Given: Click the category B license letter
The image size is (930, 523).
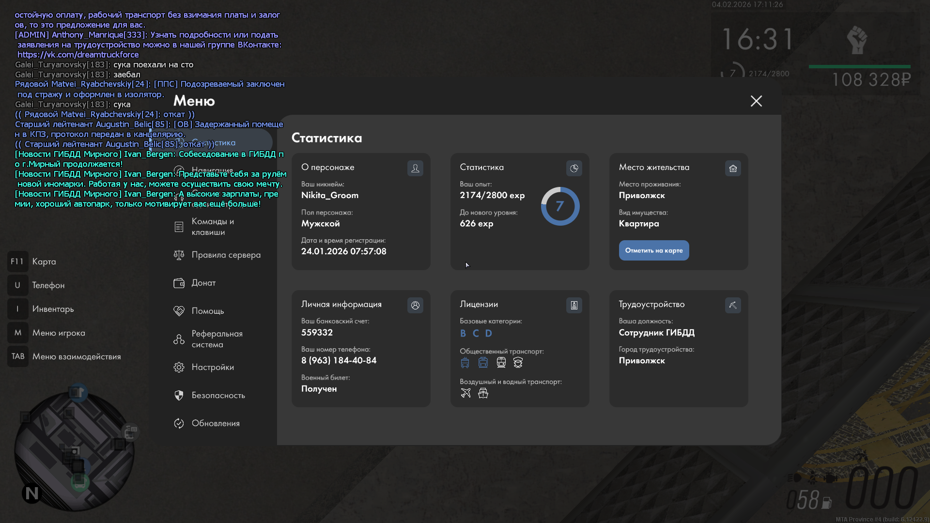Looking at the screenshot, I should 463,333.
